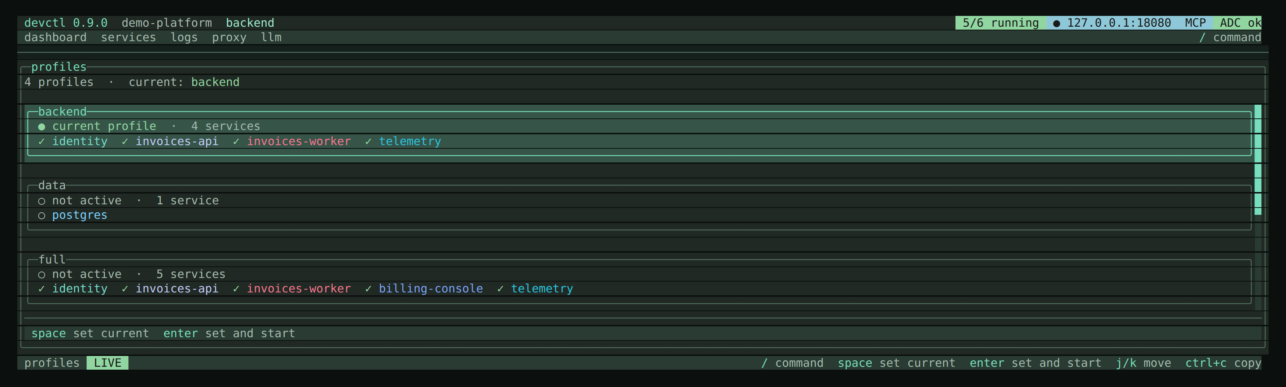Image resolution: width=1286 pixels, height=387 pixels.
Task: Click the MCP status badge
Action: [1195, 23]
